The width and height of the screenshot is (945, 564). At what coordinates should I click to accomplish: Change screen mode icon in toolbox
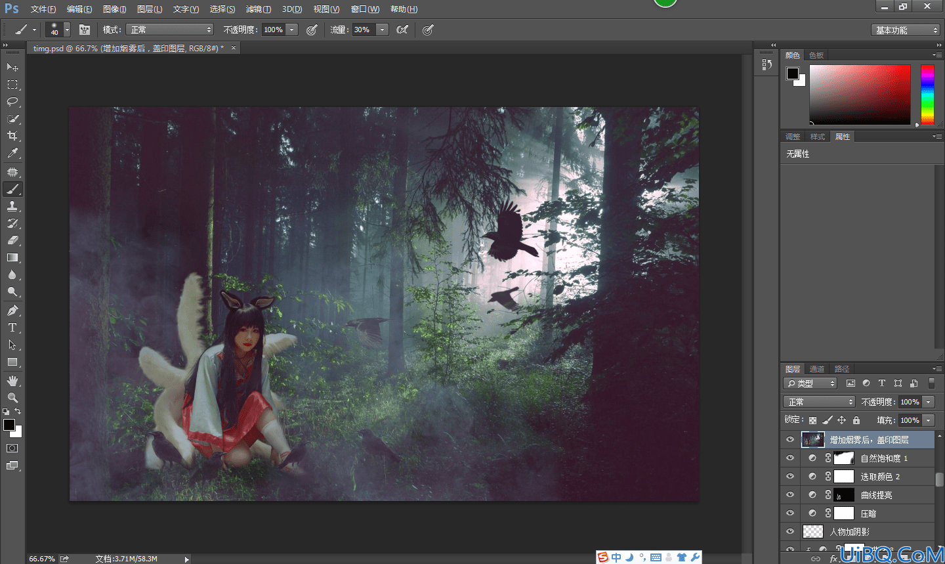coord(12,466)
